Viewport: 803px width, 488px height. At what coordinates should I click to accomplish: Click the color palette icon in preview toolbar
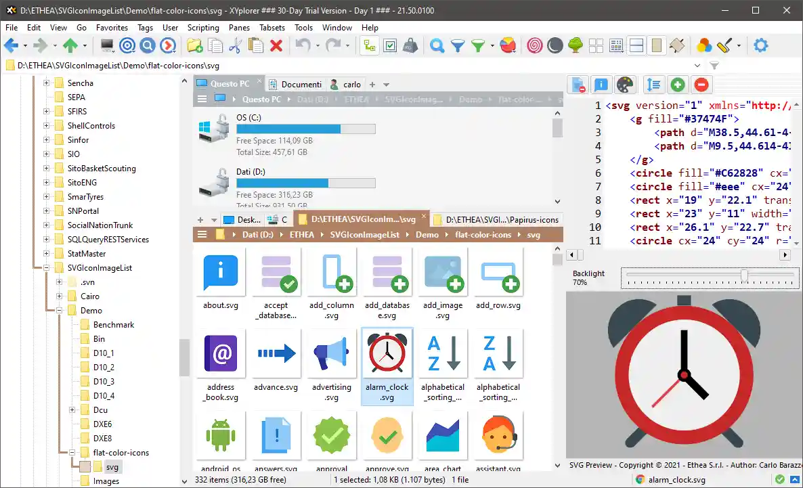click(624, 85)
